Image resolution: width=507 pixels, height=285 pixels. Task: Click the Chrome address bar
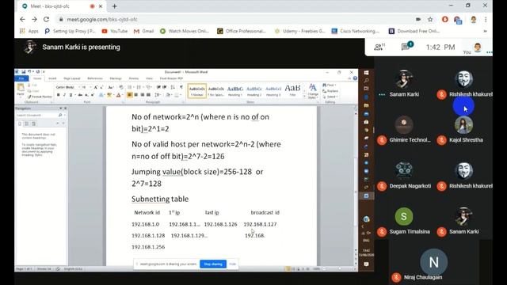point(236,19)
